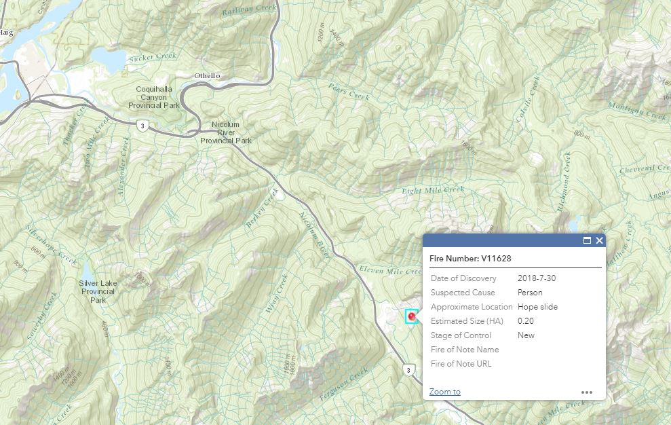This screenshot has height=425, width=671.
Task: Maximize the fire info popup
Action: pyautogui.click(x=587, y=240)
